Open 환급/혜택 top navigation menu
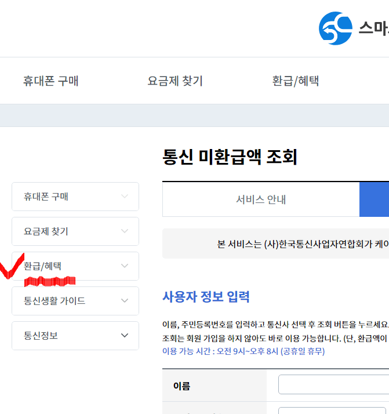This screenshot has width=389, height=414. click(296, 81)
